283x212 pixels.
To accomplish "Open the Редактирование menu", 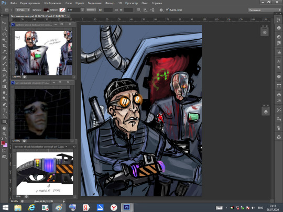I will (x=31, y=3).
